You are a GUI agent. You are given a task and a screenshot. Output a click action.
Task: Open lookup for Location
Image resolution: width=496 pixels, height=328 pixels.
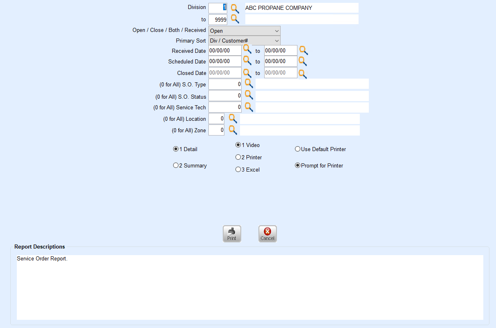tap(233, 119)
